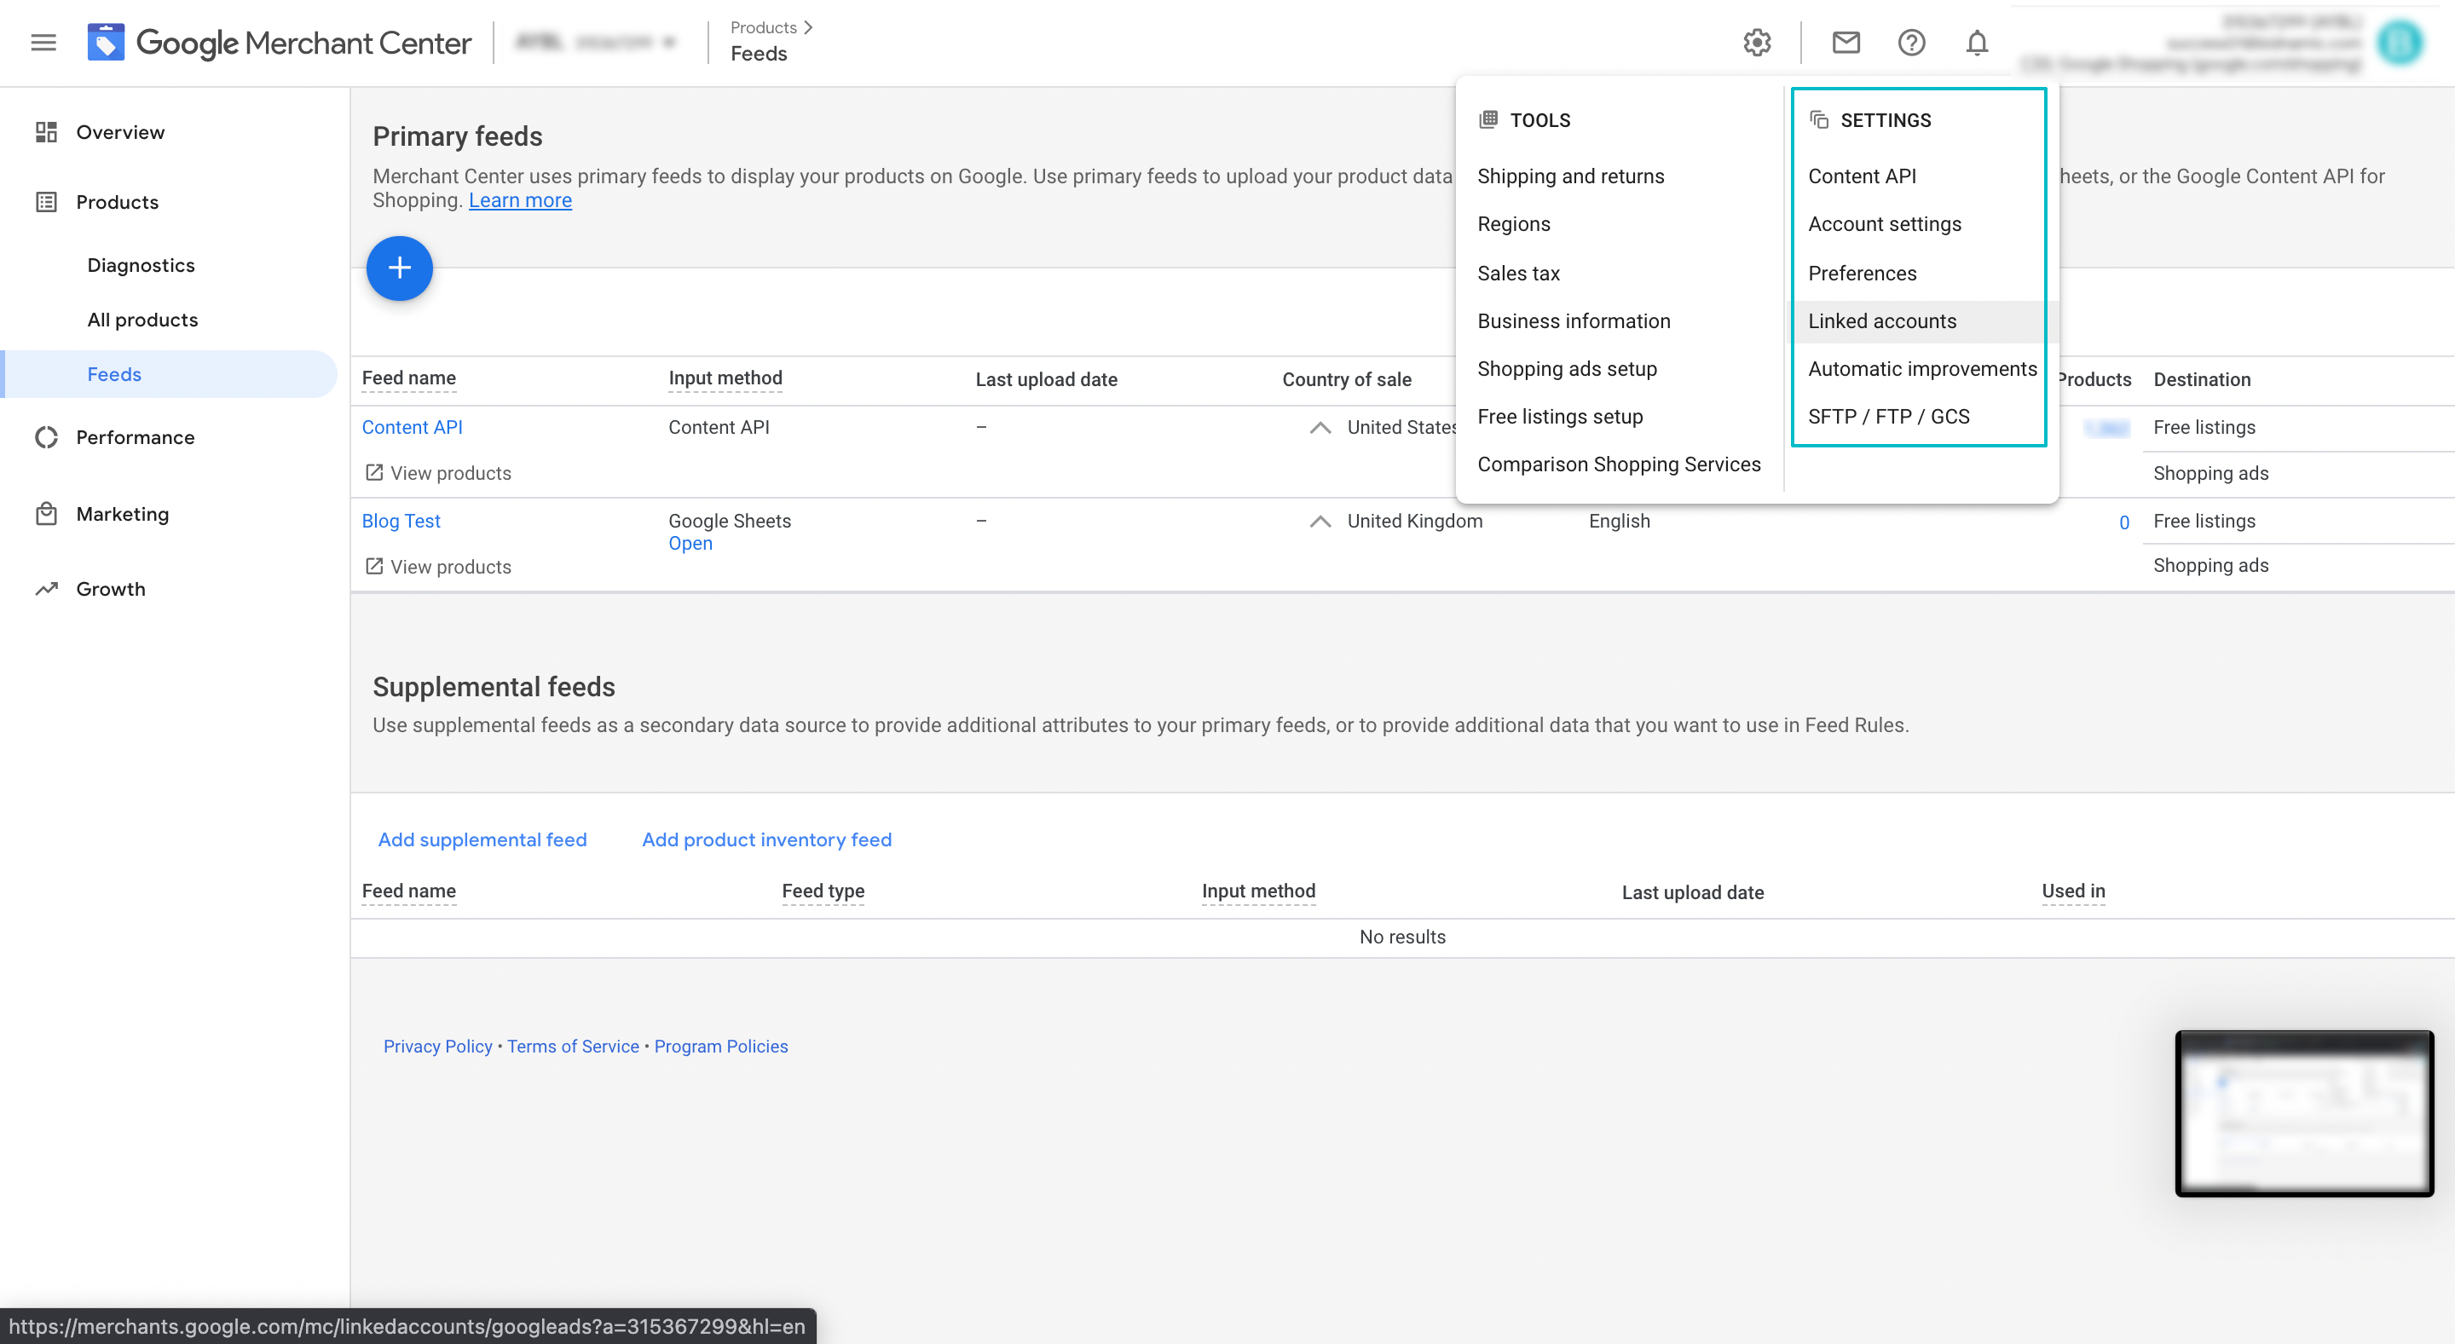Open the help question mark icon
2455x1344 pixels.
pyautogui.click(x=1911, y=43)
